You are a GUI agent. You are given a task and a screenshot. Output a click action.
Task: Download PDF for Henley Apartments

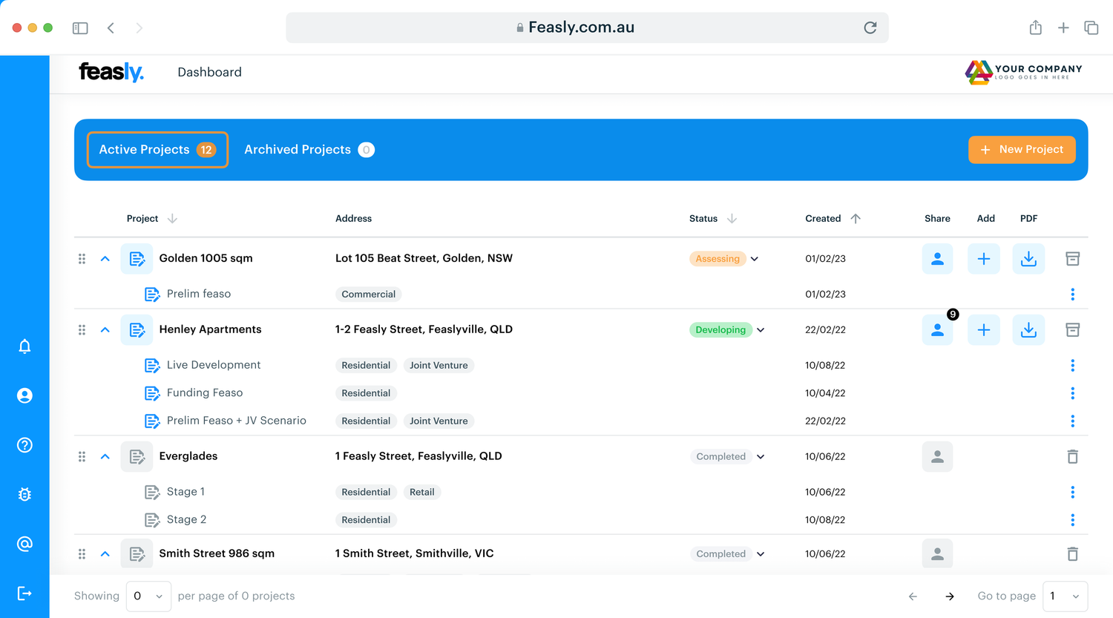(1028, 329)
